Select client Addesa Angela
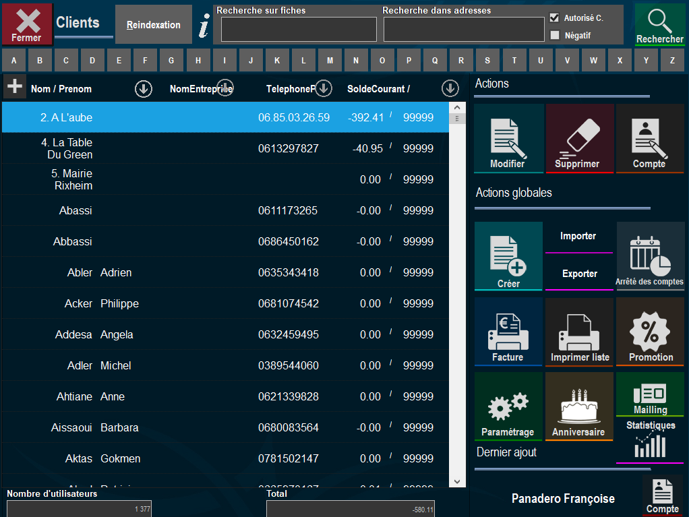This screenshot has width=689, height=517. coord(225,335)
